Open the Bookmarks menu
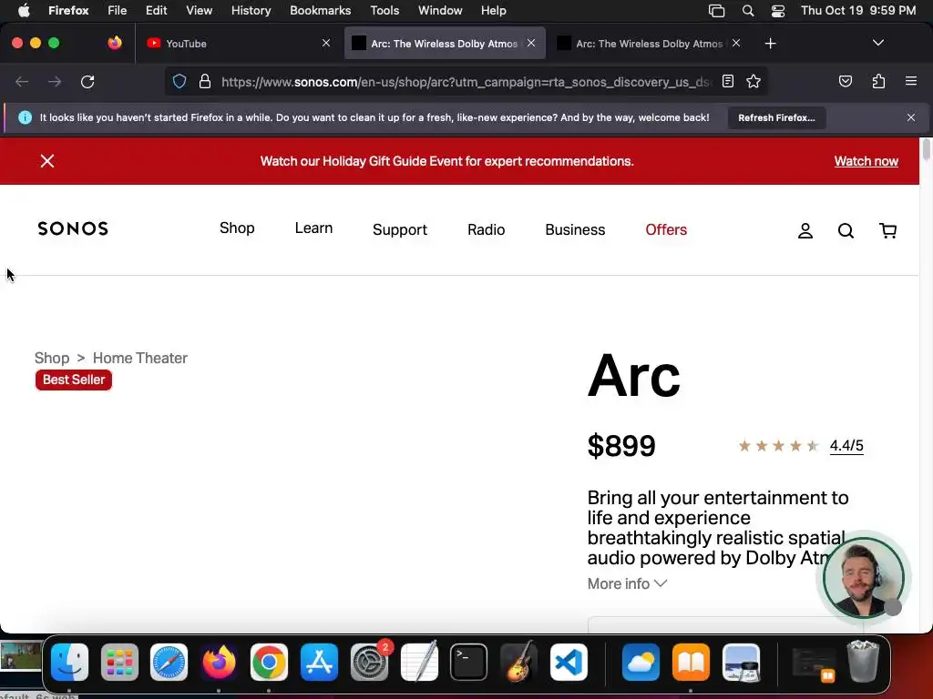The height and width of the screenshot is (699, 933). pyautogui.click(x=320, y=10)
